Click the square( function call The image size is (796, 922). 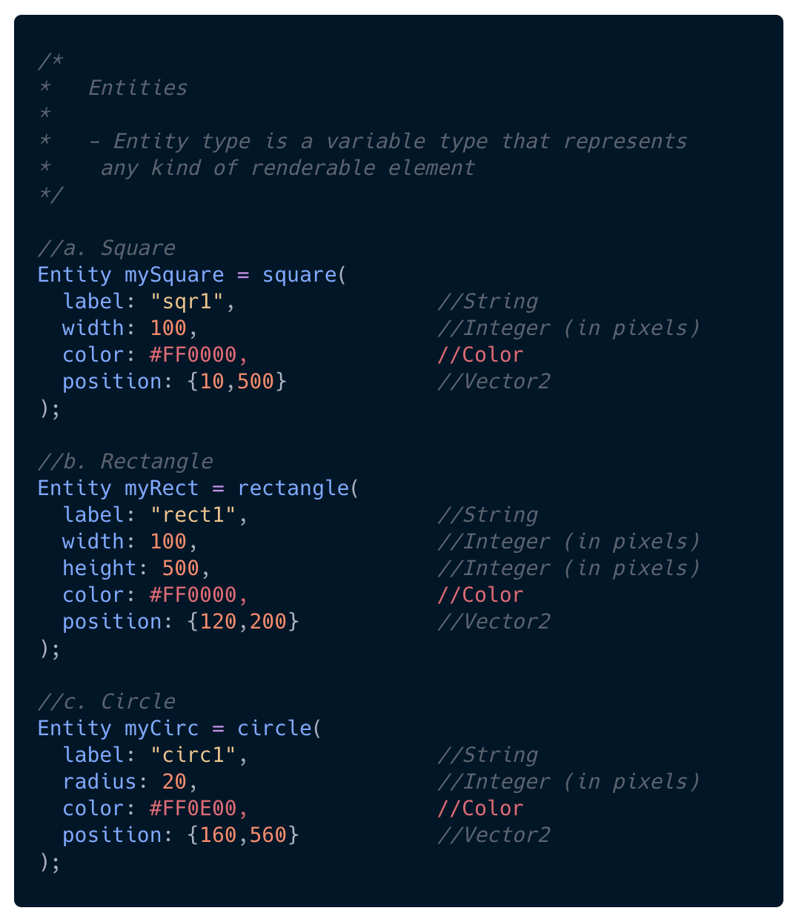click(x=305, y=275)
